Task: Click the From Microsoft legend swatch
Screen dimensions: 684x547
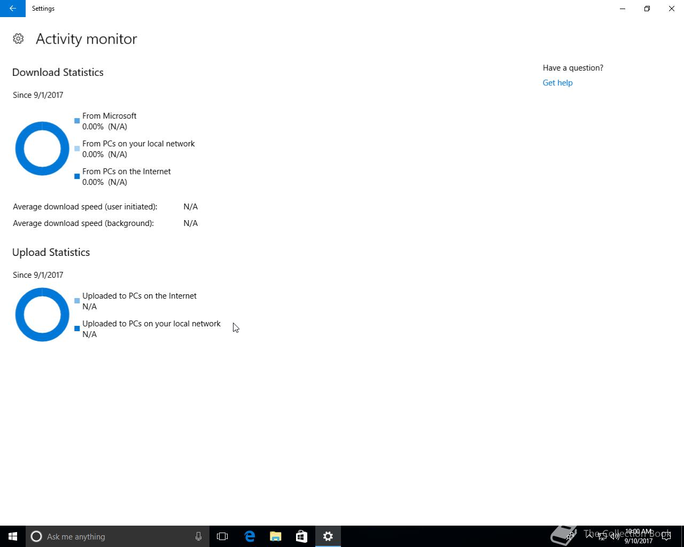Action: [x=77, y=121]
